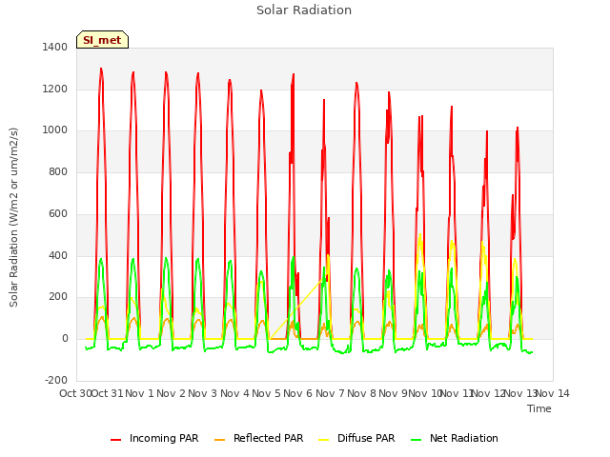Screen dimensions: 610x457
Task: Click the 800 y-axis tick label
Action: pyautogui.click(x=58, y=172)
